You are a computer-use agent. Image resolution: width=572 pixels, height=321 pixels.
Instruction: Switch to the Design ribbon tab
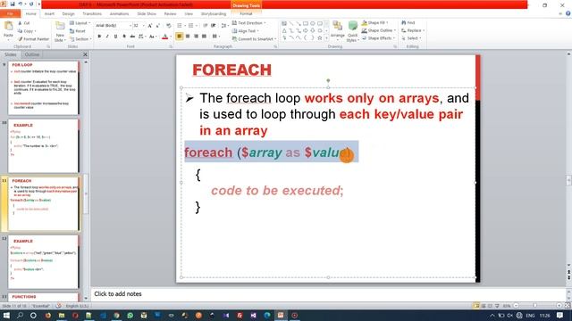pyautogui.click(x=68, y=13)
